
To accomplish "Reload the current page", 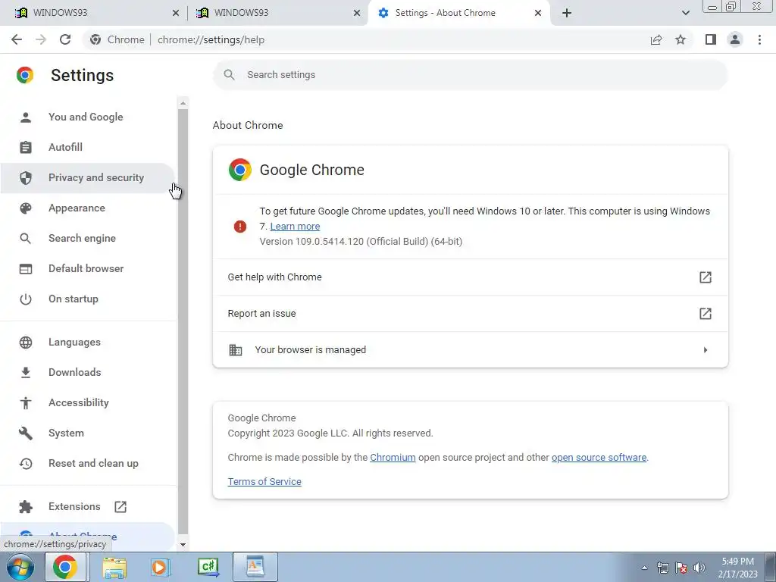I will [x=65, y=39].
